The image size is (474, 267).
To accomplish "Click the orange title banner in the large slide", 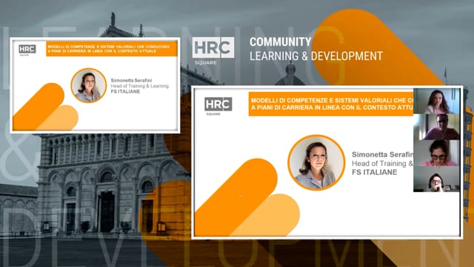I will (x=331, y=104).
